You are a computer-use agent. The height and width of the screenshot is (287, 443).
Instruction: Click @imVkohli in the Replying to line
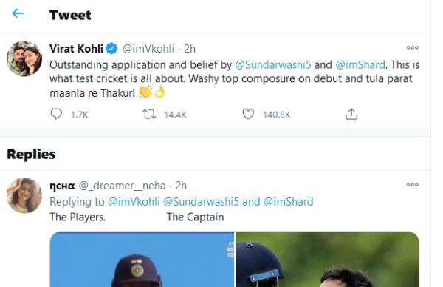pos(134,202)
